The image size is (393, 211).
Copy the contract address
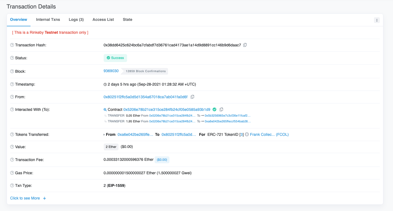click(x=221, y=109)
